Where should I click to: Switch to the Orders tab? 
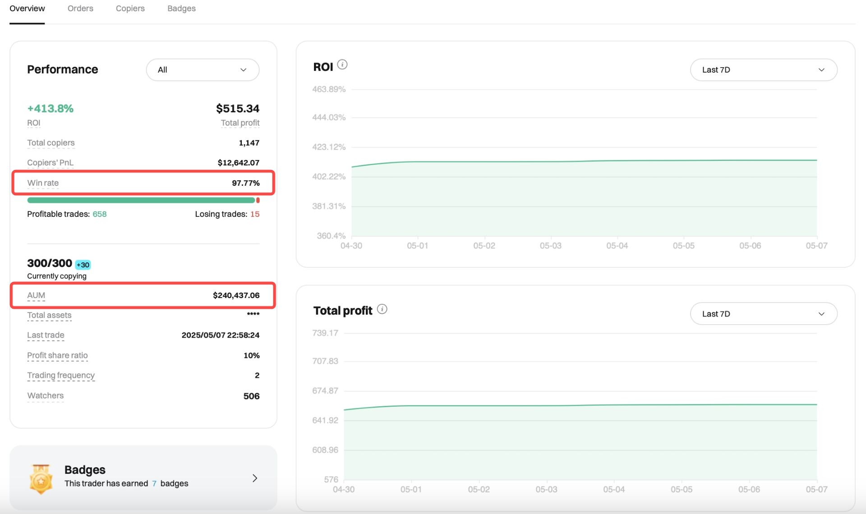coord(80,9)
